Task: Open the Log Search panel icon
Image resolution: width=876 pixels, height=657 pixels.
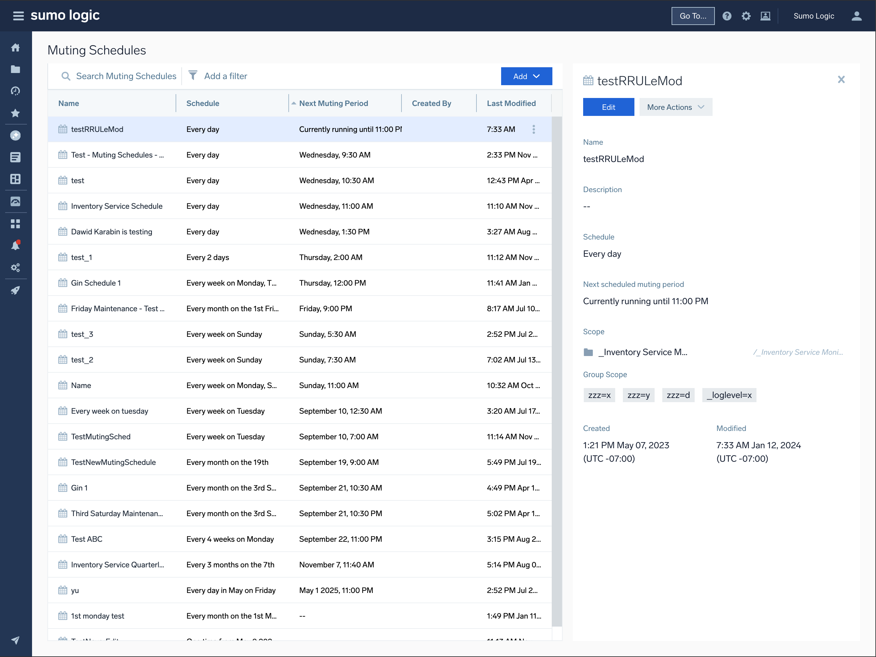Action: click(x=16, y=157)
